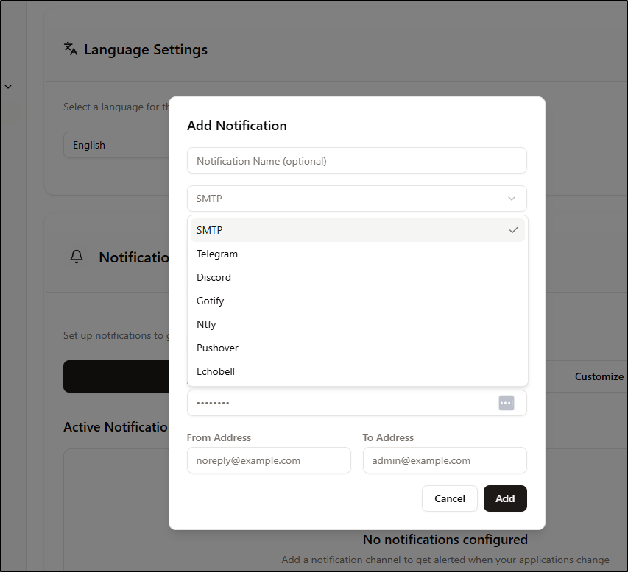This screenshot has width=628, height=572.
Task: Click the To Address label
Action: [x=388, y=437]
